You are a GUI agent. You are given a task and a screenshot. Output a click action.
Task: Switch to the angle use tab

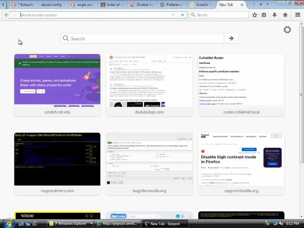(82, 5)
